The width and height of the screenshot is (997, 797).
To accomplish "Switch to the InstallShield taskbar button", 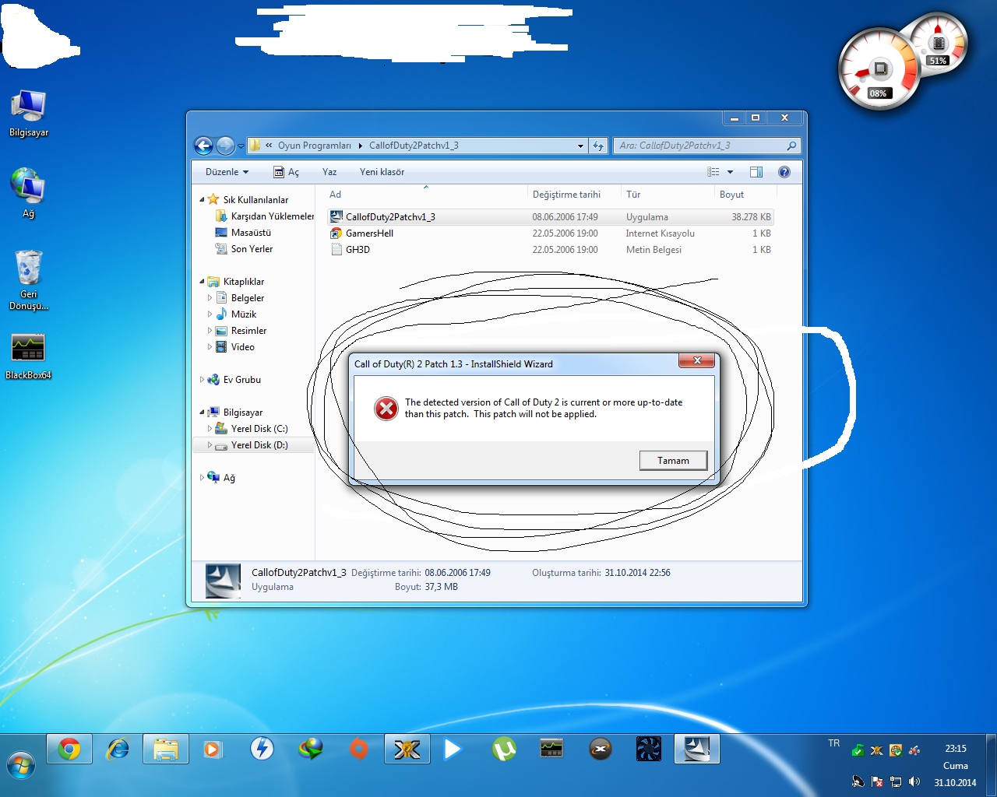I will 697,750.
